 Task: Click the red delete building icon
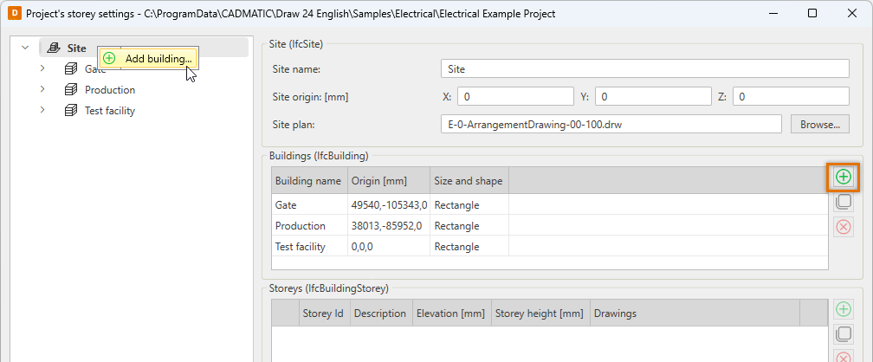point(843,227)
